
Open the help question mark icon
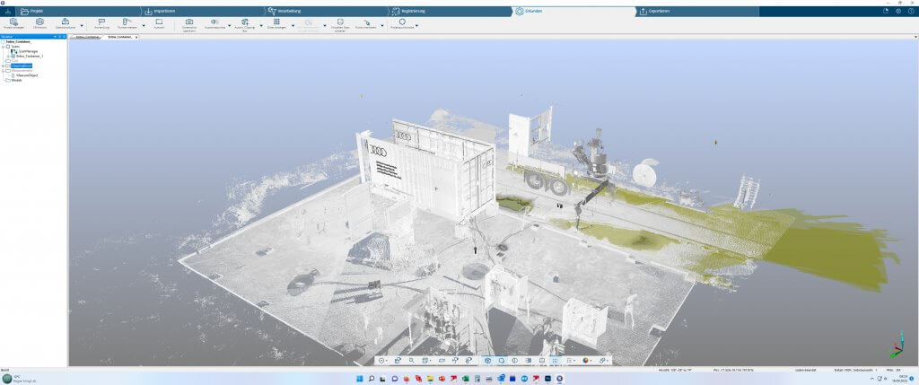pos(911,11)
